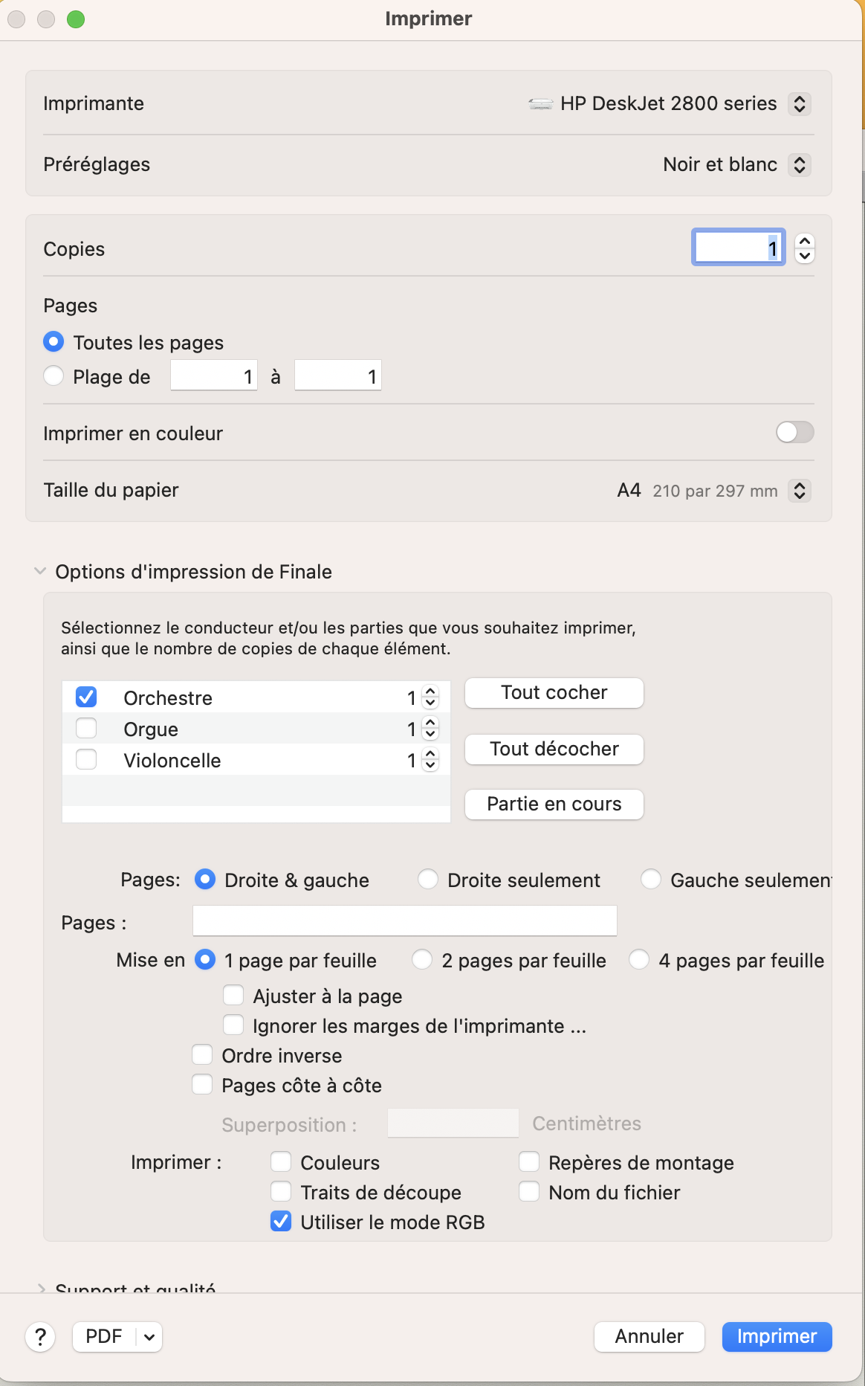The image size is (865, 1386).
Task: Collapse the Options d'impression de Finale section
Action: point(40,571)
